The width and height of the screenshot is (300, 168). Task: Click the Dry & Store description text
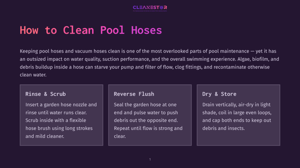click(x=237, y=116)
